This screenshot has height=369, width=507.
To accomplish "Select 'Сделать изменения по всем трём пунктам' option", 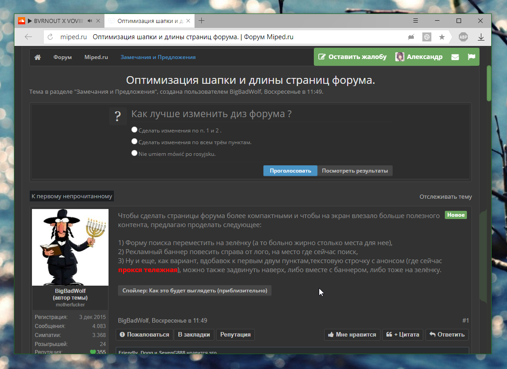I will (135, 141).
